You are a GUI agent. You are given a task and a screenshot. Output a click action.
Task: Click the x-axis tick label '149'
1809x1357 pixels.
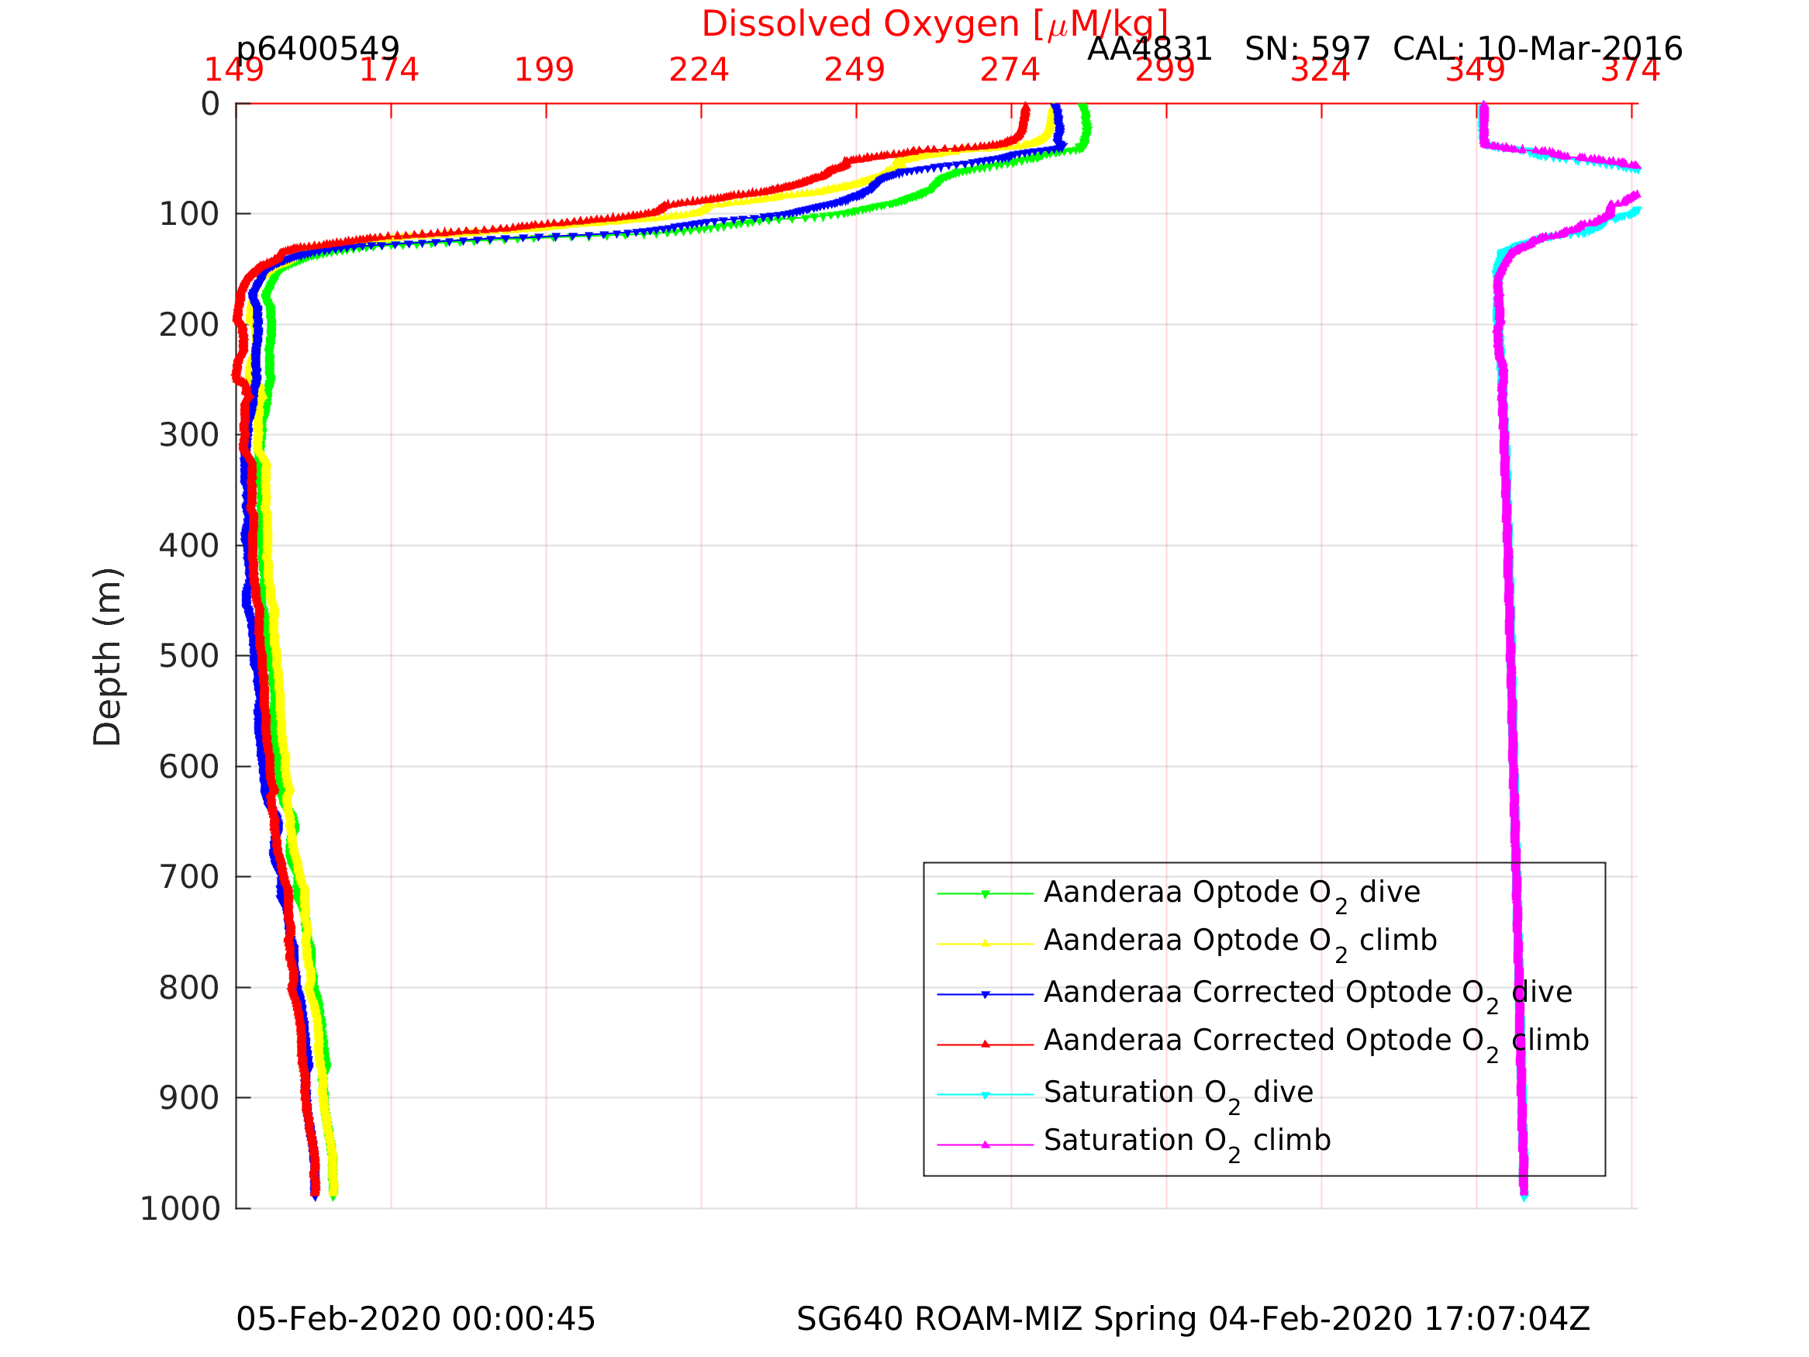pos(234,71)
